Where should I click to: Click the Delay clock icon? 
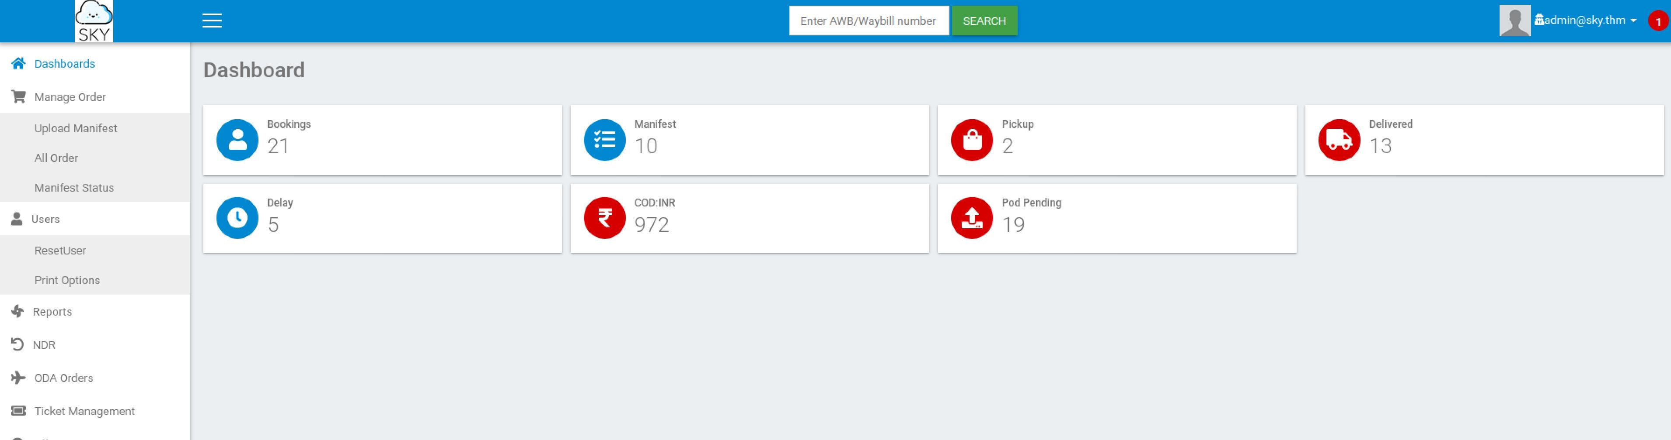click(x=237, y=218)
